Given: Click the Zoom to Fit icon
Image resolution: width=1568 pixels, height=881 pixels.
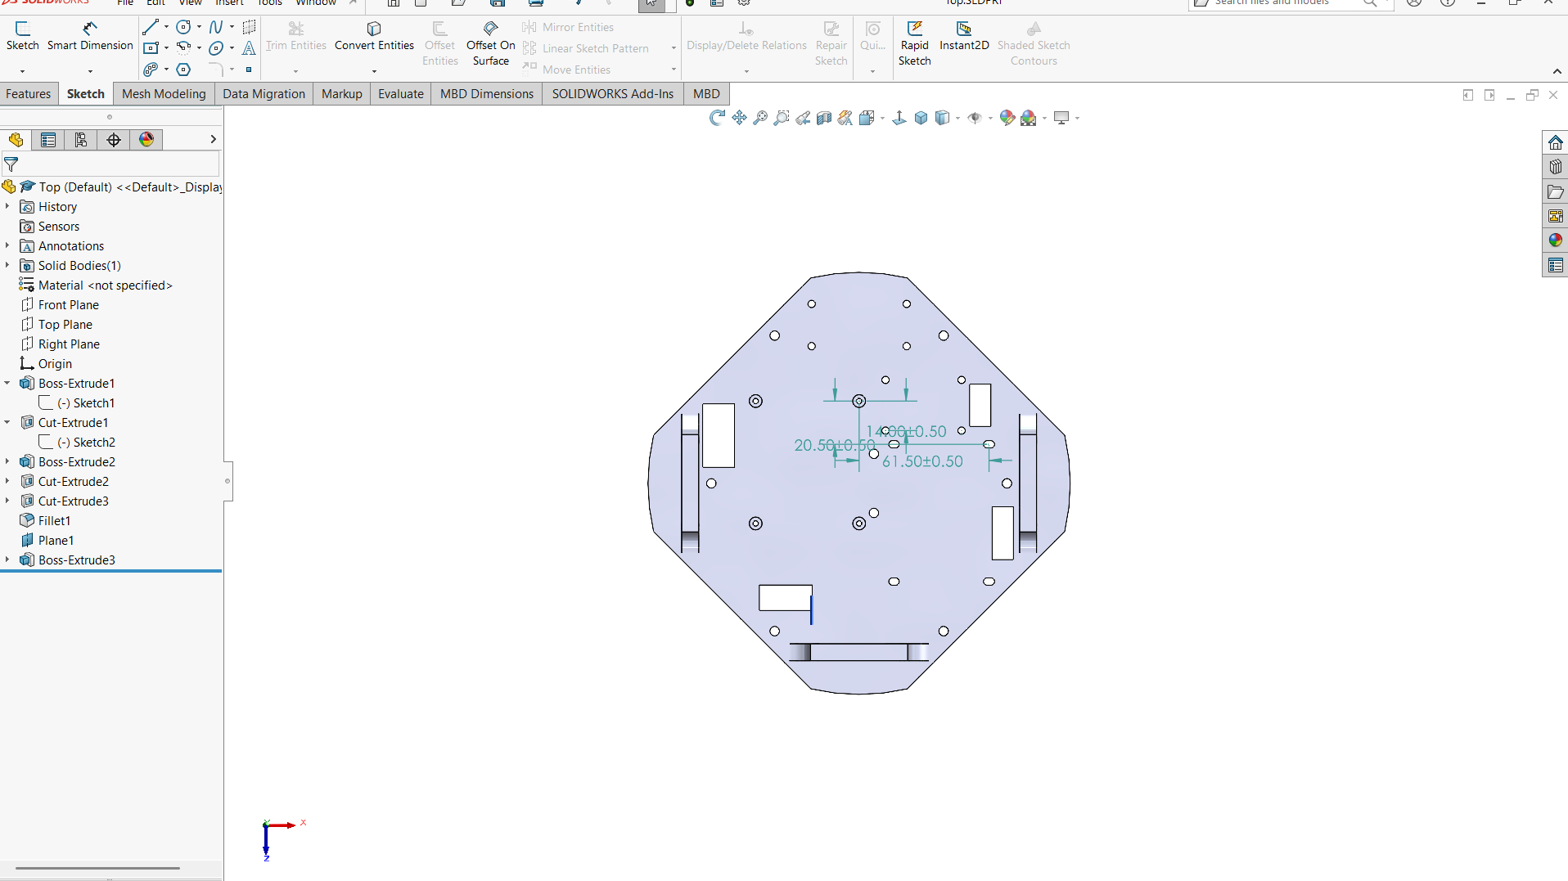Looking at the screenshot, I should coord(760,118).
